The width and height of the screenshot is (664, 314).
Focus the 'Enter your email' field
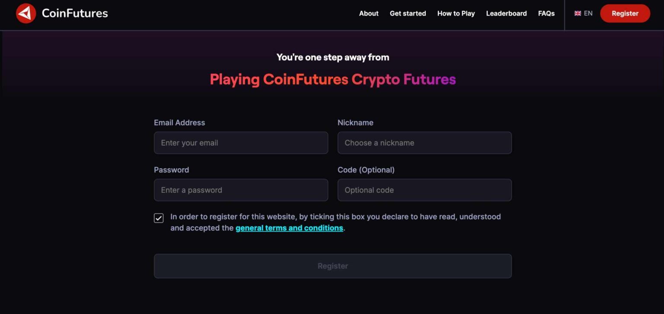[241, 143]
